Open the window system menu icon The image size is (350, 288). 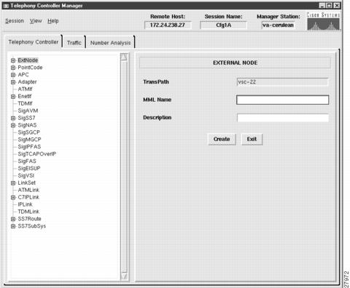7,6
